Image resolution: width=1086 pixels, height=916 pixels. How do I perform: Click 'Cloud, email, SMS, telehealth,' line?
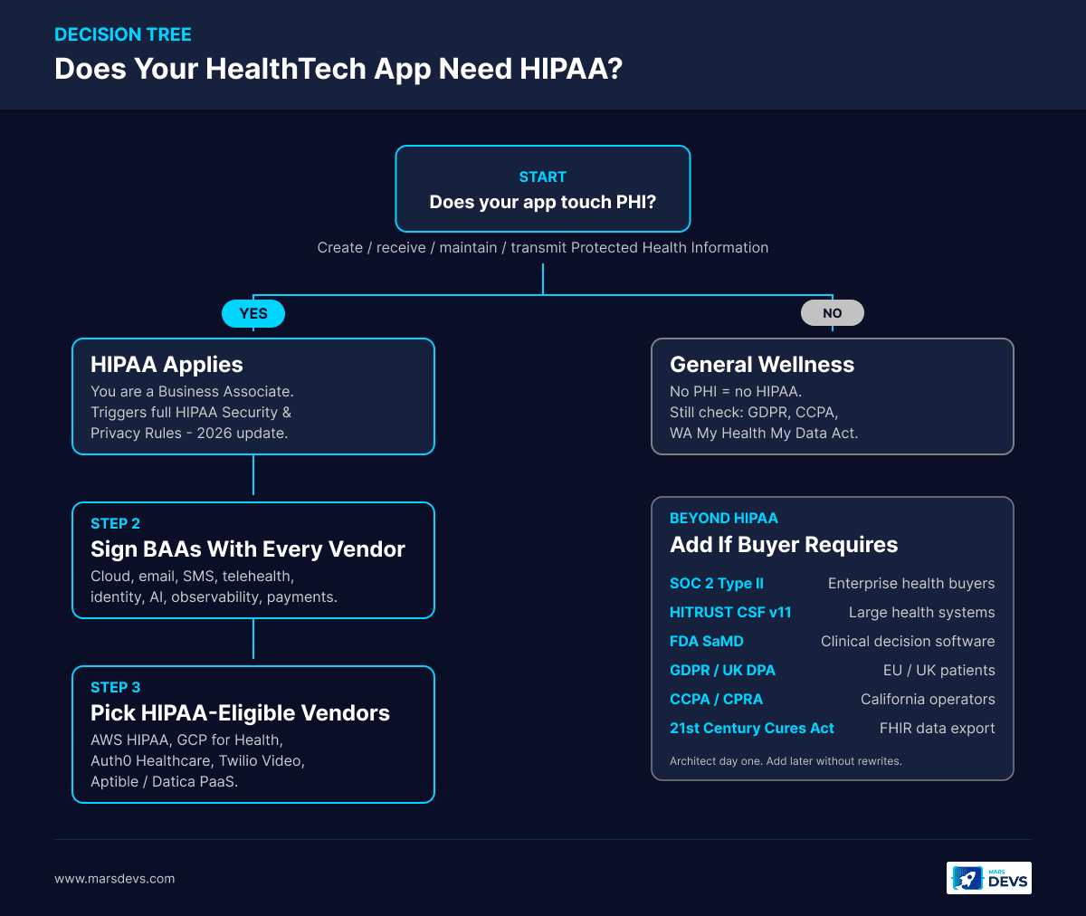pyautogui.click(x=192, y=577)
